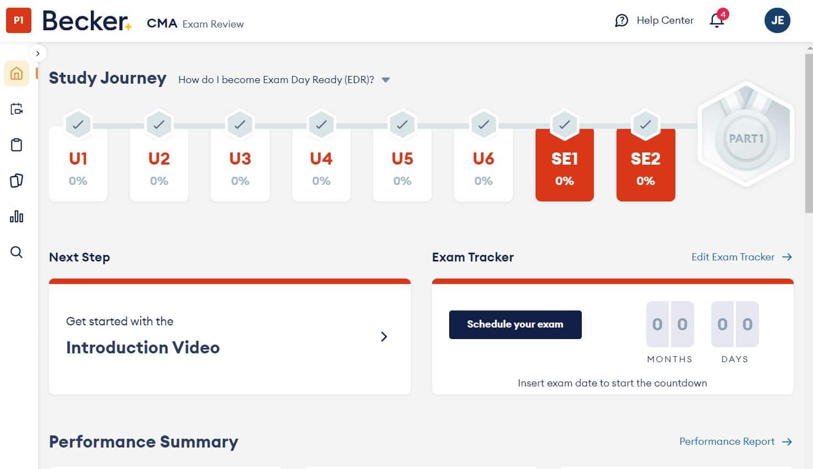
Task: Click the checkmark hexagon above SE2
Action: point(646,124)
